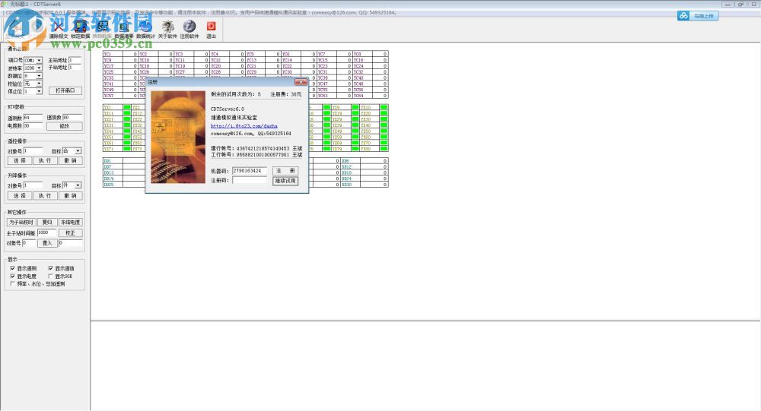This screenshot has width=761, height=411.
Task: Open the 端口号 COM1 dropdown
Action: click(40, 60)
